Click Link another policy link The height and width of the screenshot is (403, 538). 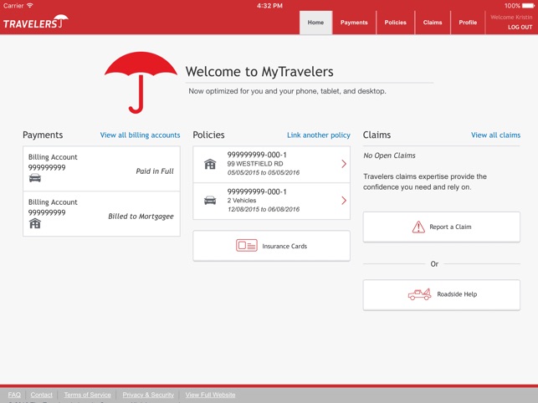click(319, 135)
